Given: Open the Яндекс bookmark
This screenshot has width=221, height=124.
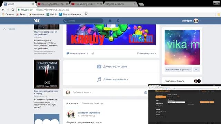Looking at the screenshot, I should 21,14.
